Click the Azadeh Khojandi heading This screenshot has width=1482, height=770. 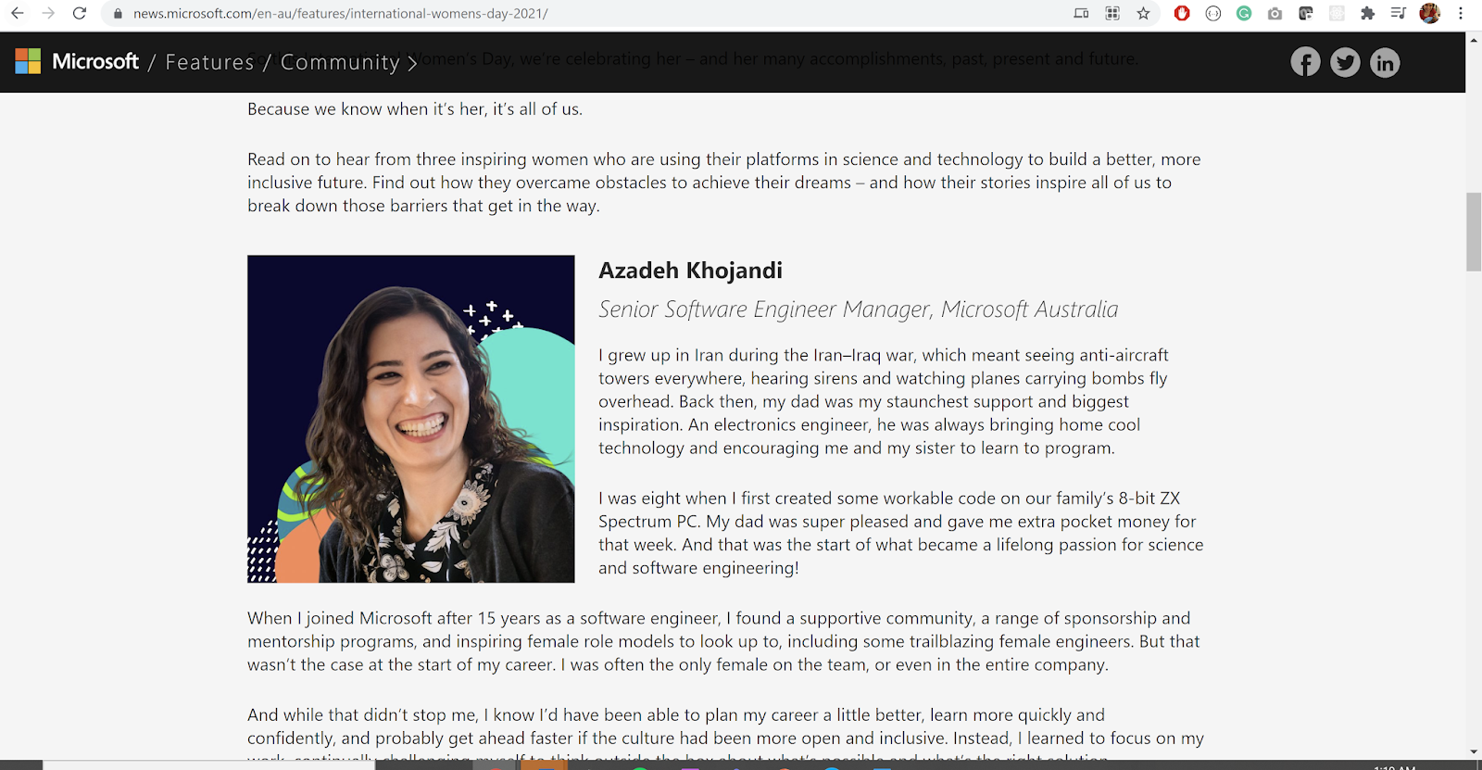pyautogui.click(x=690, y=271)
